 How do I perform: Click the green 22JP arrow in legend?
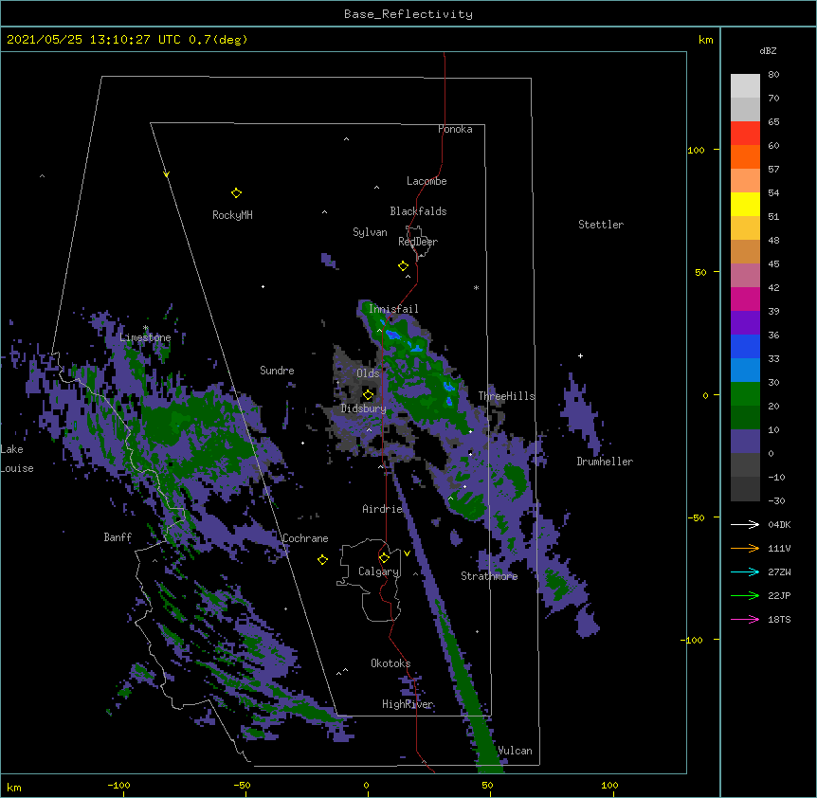(745, 595)
